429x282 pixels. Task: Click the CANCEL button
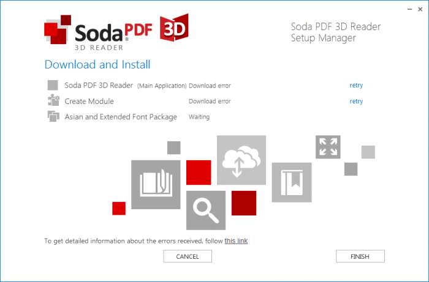[x=188, y=256]
